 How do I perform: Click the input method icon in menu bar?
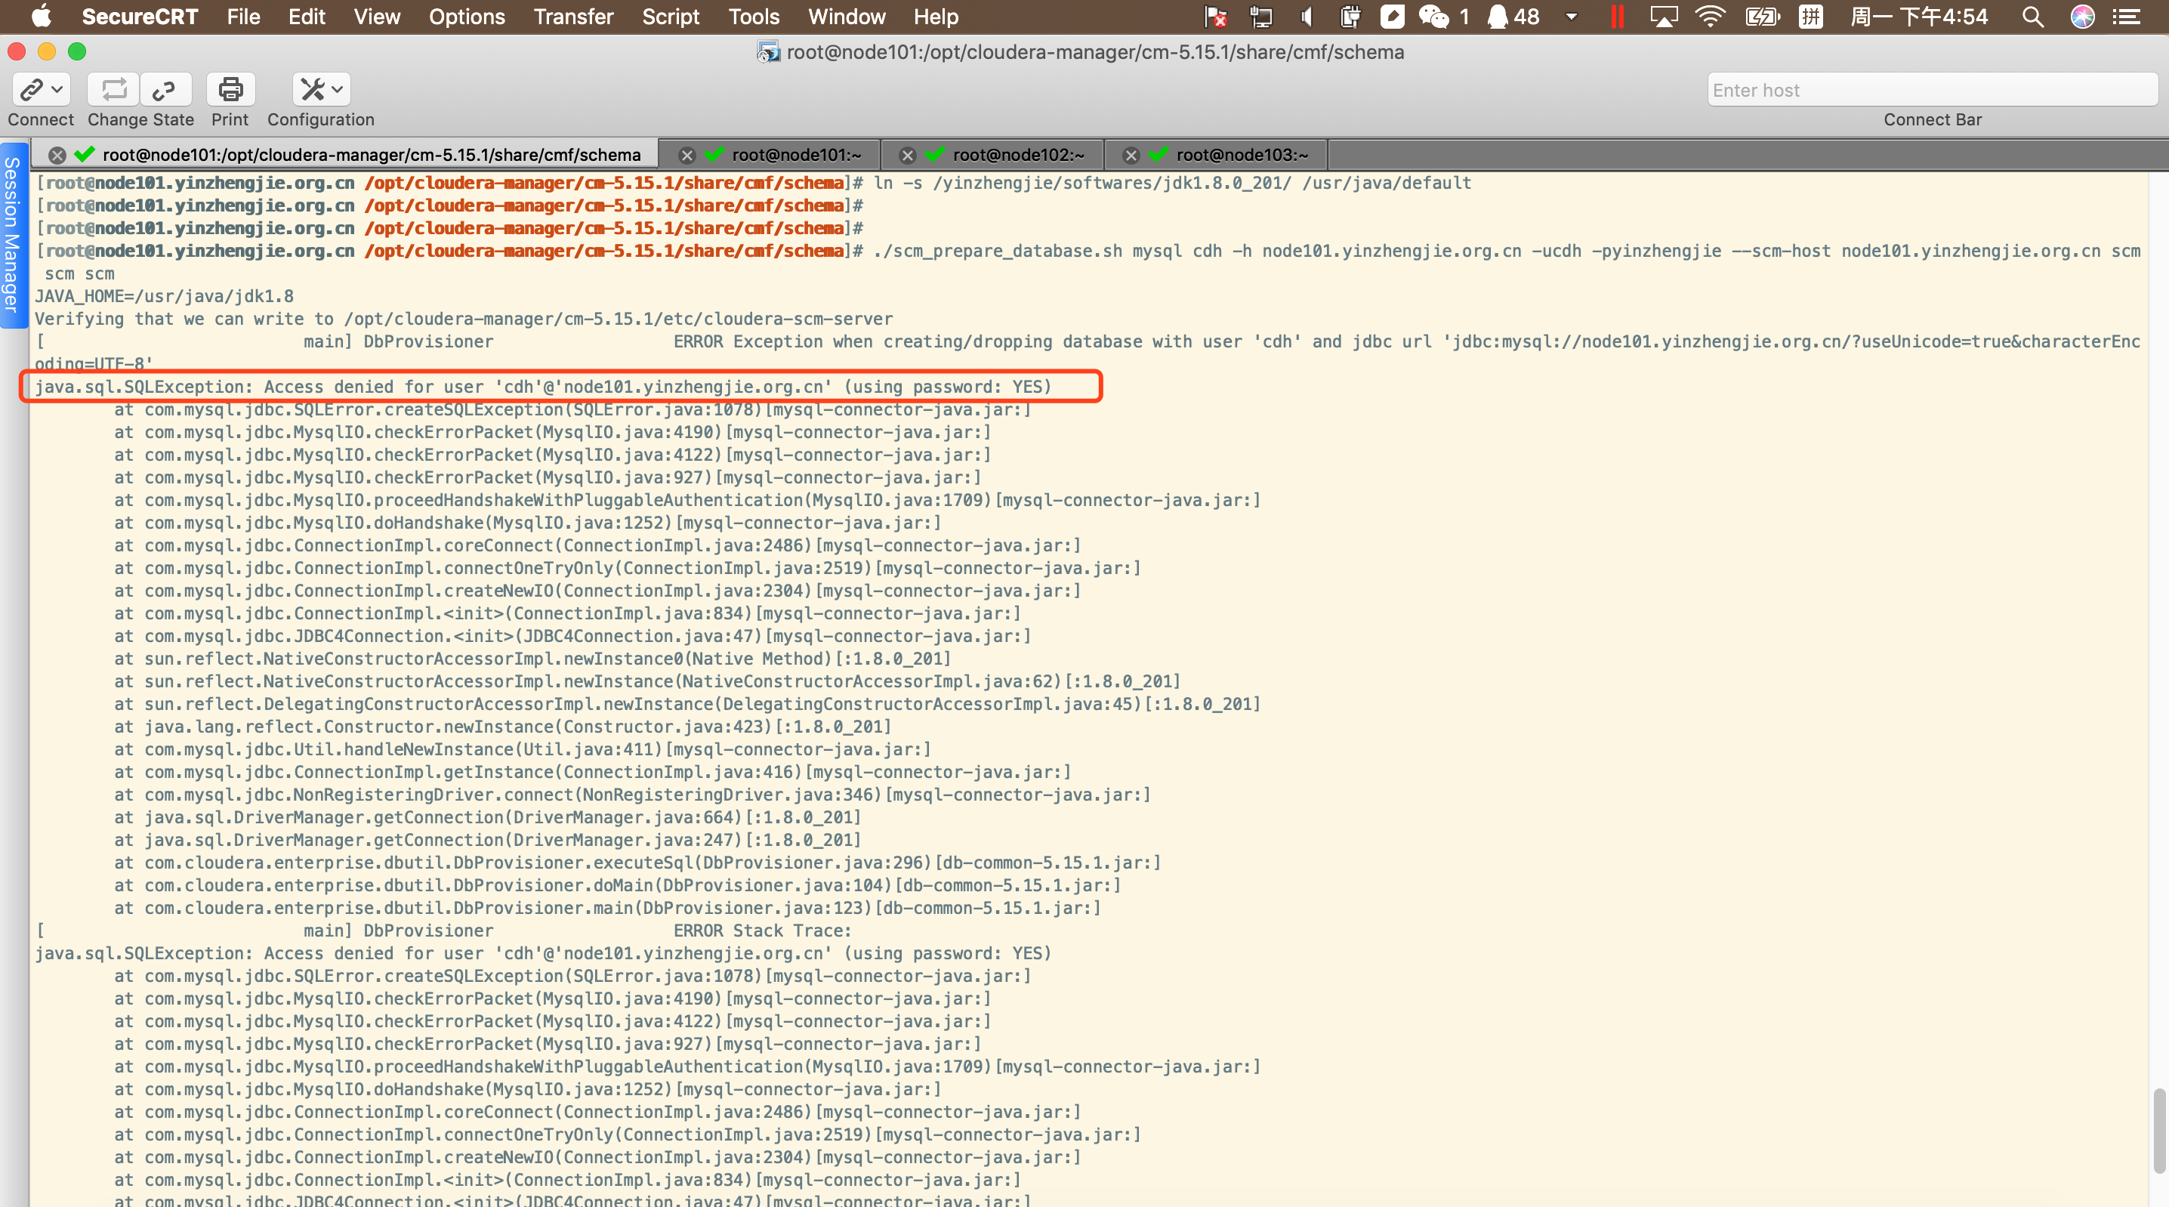[x=1810, y=17]
